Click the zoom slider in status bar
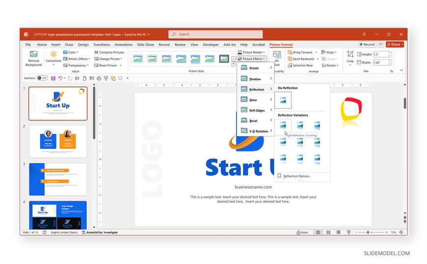 [372, 233]
